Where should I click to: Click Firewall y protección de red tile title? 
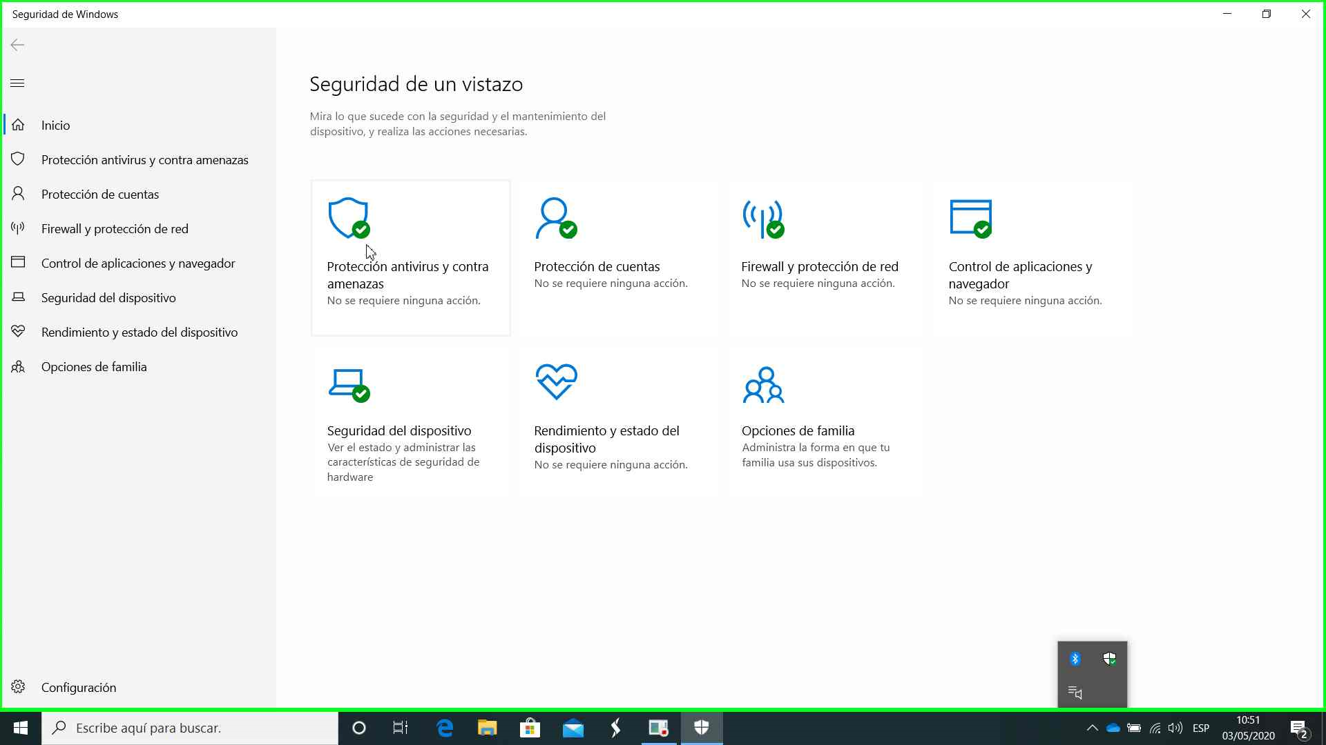pos(820,266)
